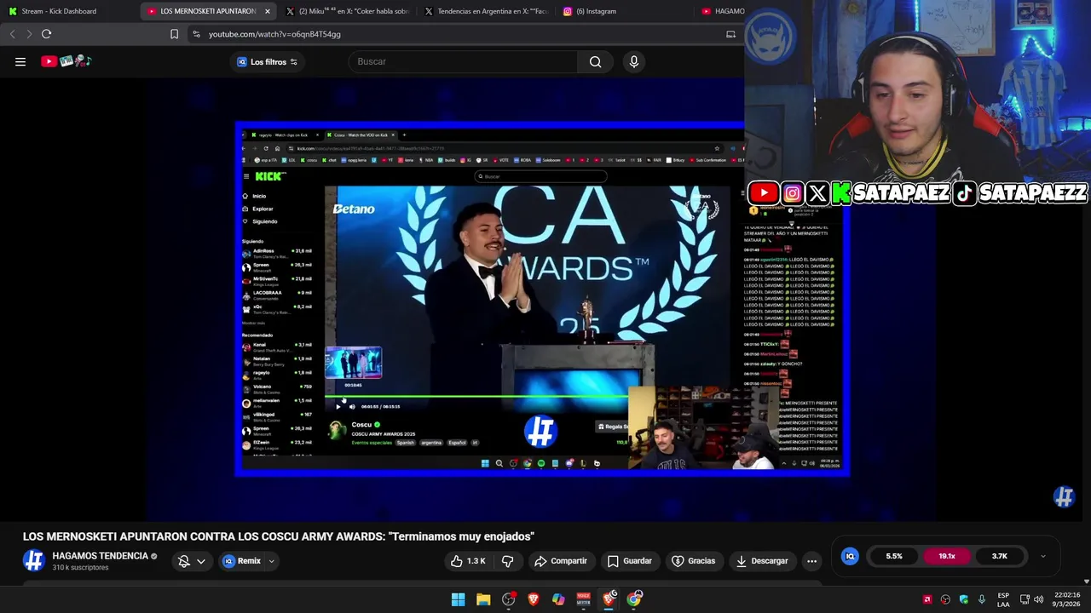Open HAGAMOS TENDENCIA channel avatar
Image resolution: width=1091 pixels, height=613 pixels.
(34, 560)
